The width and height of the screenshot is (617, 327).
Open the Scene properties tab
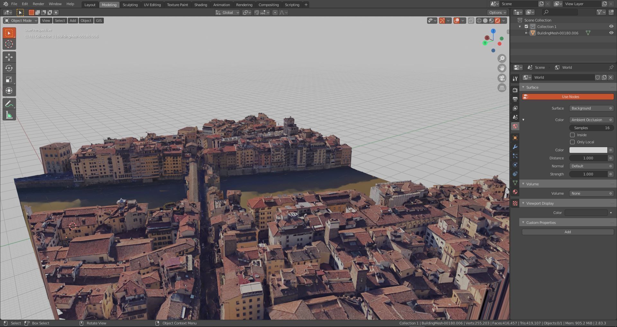(x=515, y=117)
